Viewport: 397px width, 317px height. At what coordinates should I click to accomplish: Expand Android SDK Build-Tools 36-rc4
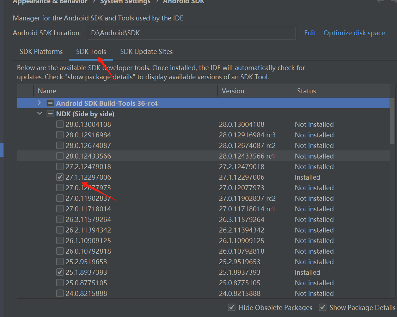pos(39,103)
